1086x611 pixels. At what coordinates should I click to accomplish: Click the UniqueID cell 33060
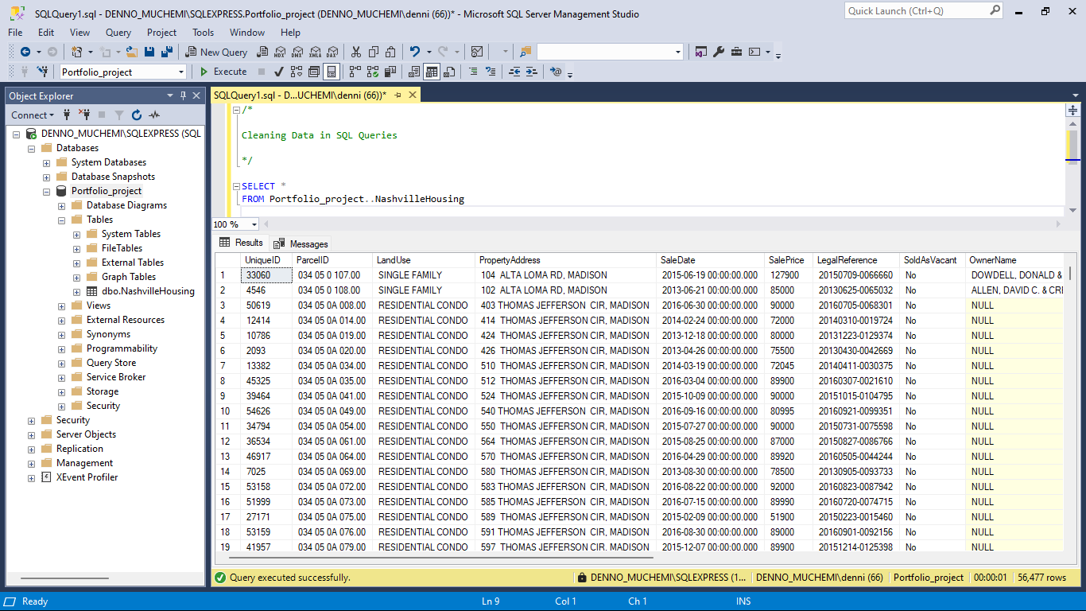coord(266,275)
